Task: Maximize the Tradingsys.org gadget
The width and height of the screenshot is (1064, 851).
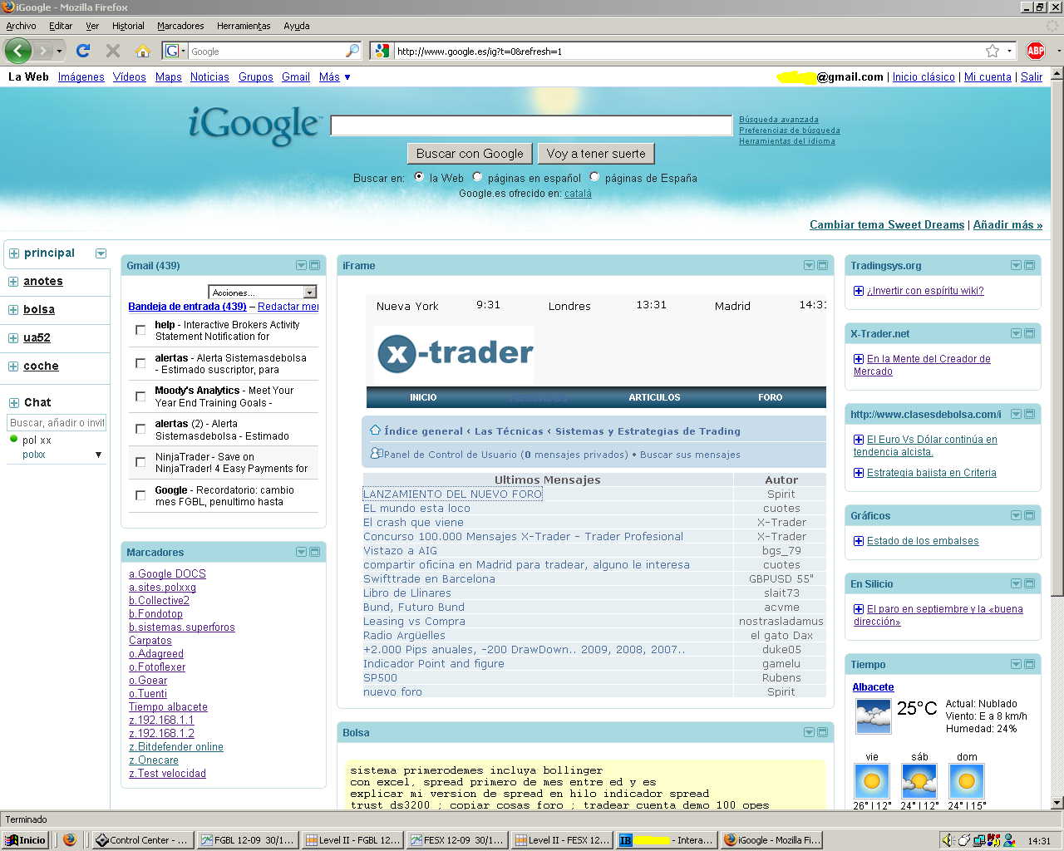Action: click(x=1030, y=265)
